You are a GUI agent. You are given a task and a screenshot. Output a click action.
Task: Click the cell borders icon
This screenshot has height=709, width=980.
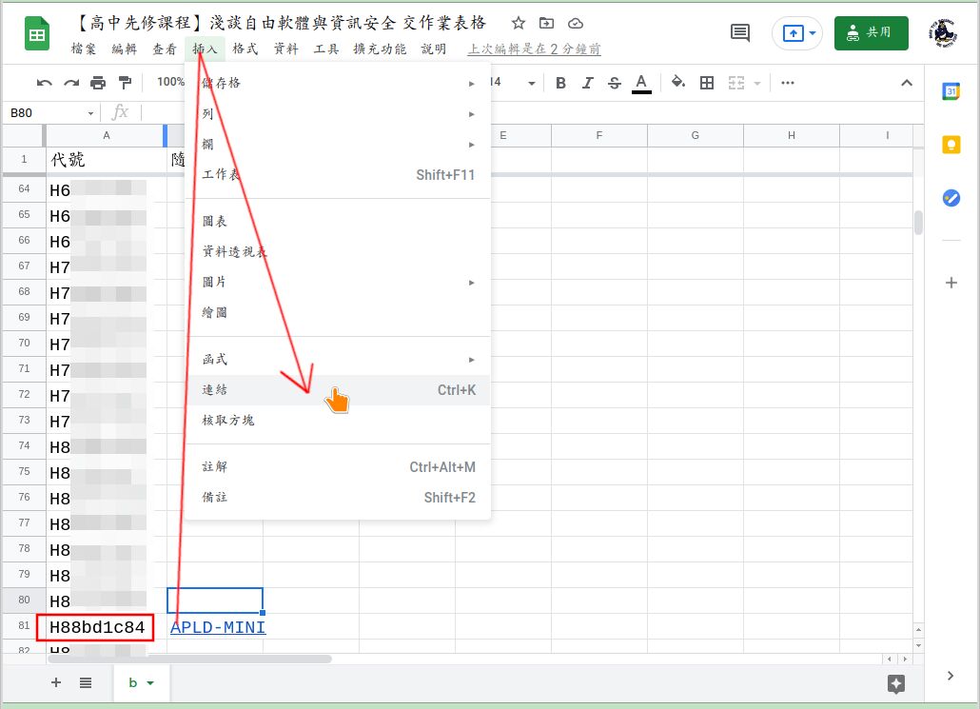coord(707,83)
